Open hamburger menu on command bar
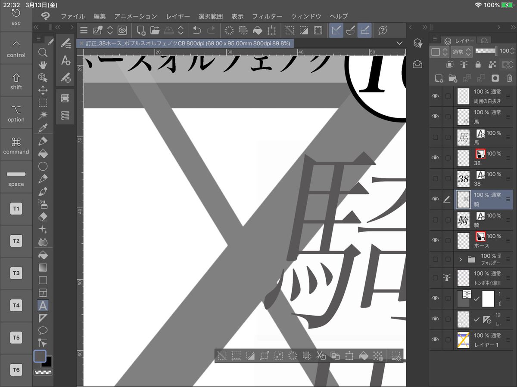Image resolution: width=517 pixels, height=387 pixels. click(x=84, y=30)
